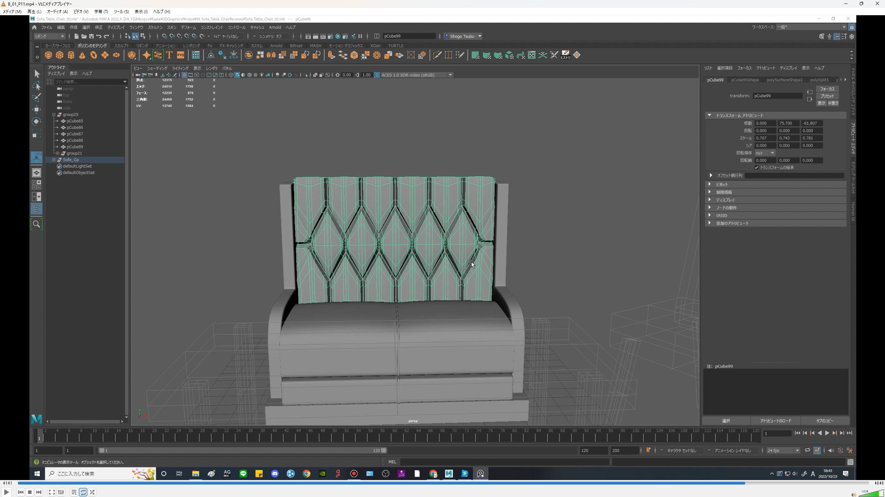Expand the Sofa_Gp group in outliner
Viewport: 885px width, 497px height.
pyautogui.click(x=54, y=160)
